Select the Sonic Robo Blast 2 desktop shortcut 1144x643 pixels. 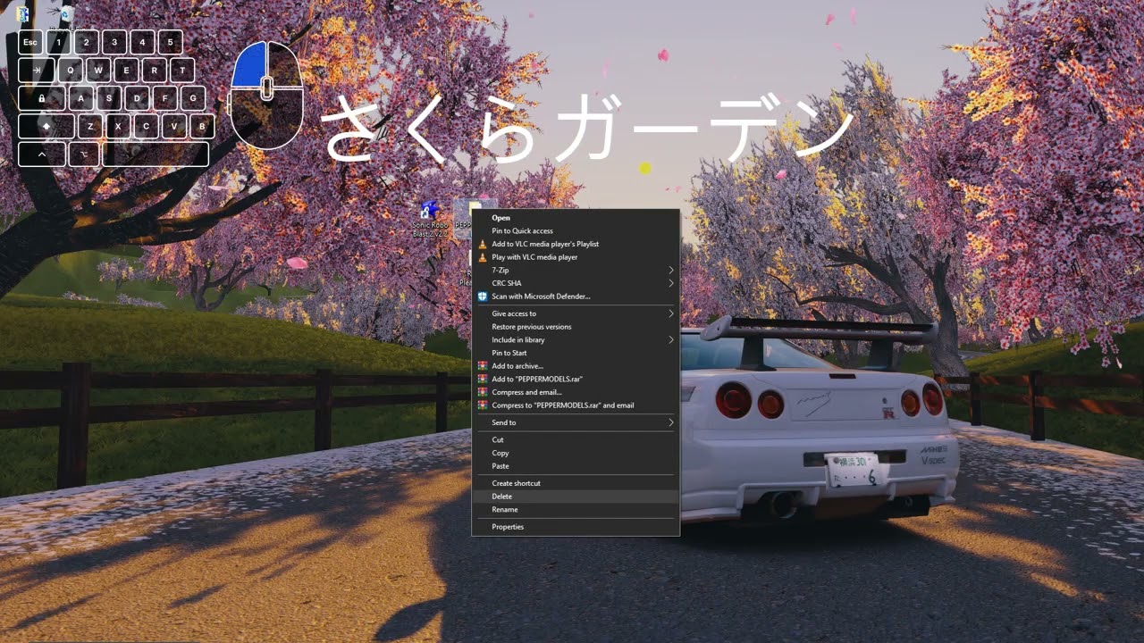coord(430,220)
